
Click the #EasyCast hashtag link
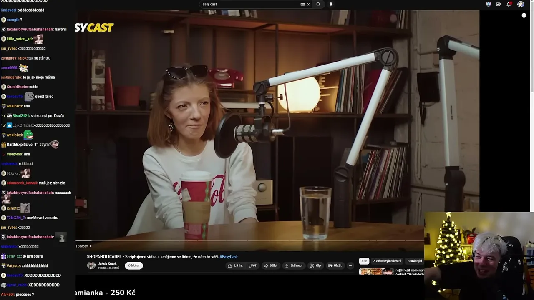(x=229, y=257)
